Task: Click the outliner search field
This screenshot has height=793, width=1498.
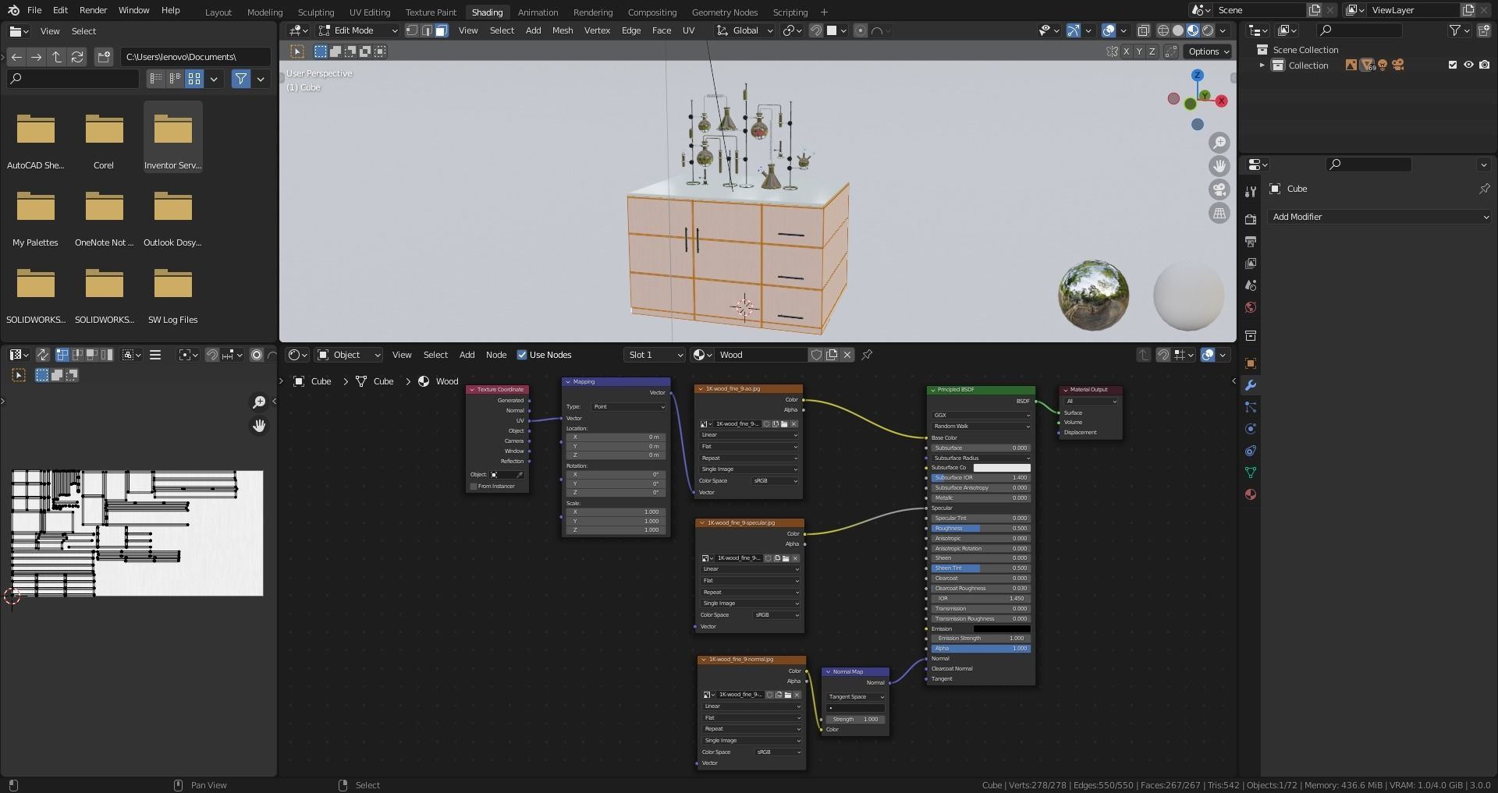Action: [x=1359, y=30]
